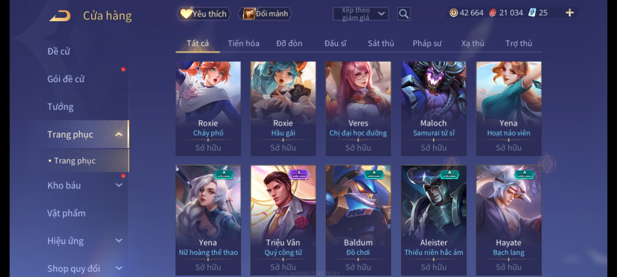The height and width of the screenshot is (277, 617).
Task: Open the Xếp theo giảm giá sort dropdown
Action: coord(360,14)
